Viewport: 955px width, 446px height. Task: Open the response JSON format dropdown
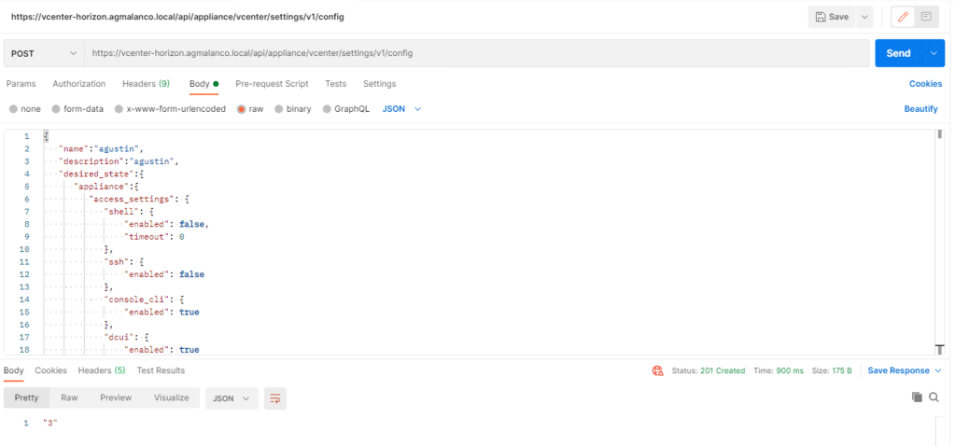click(x=232, y=397)
